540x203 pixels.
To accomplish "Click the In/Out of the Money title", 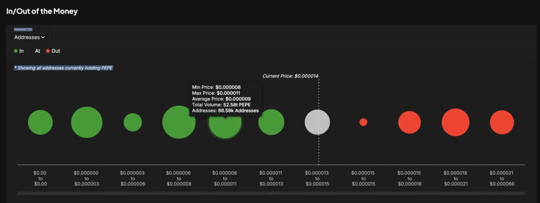I will (42, 11).
